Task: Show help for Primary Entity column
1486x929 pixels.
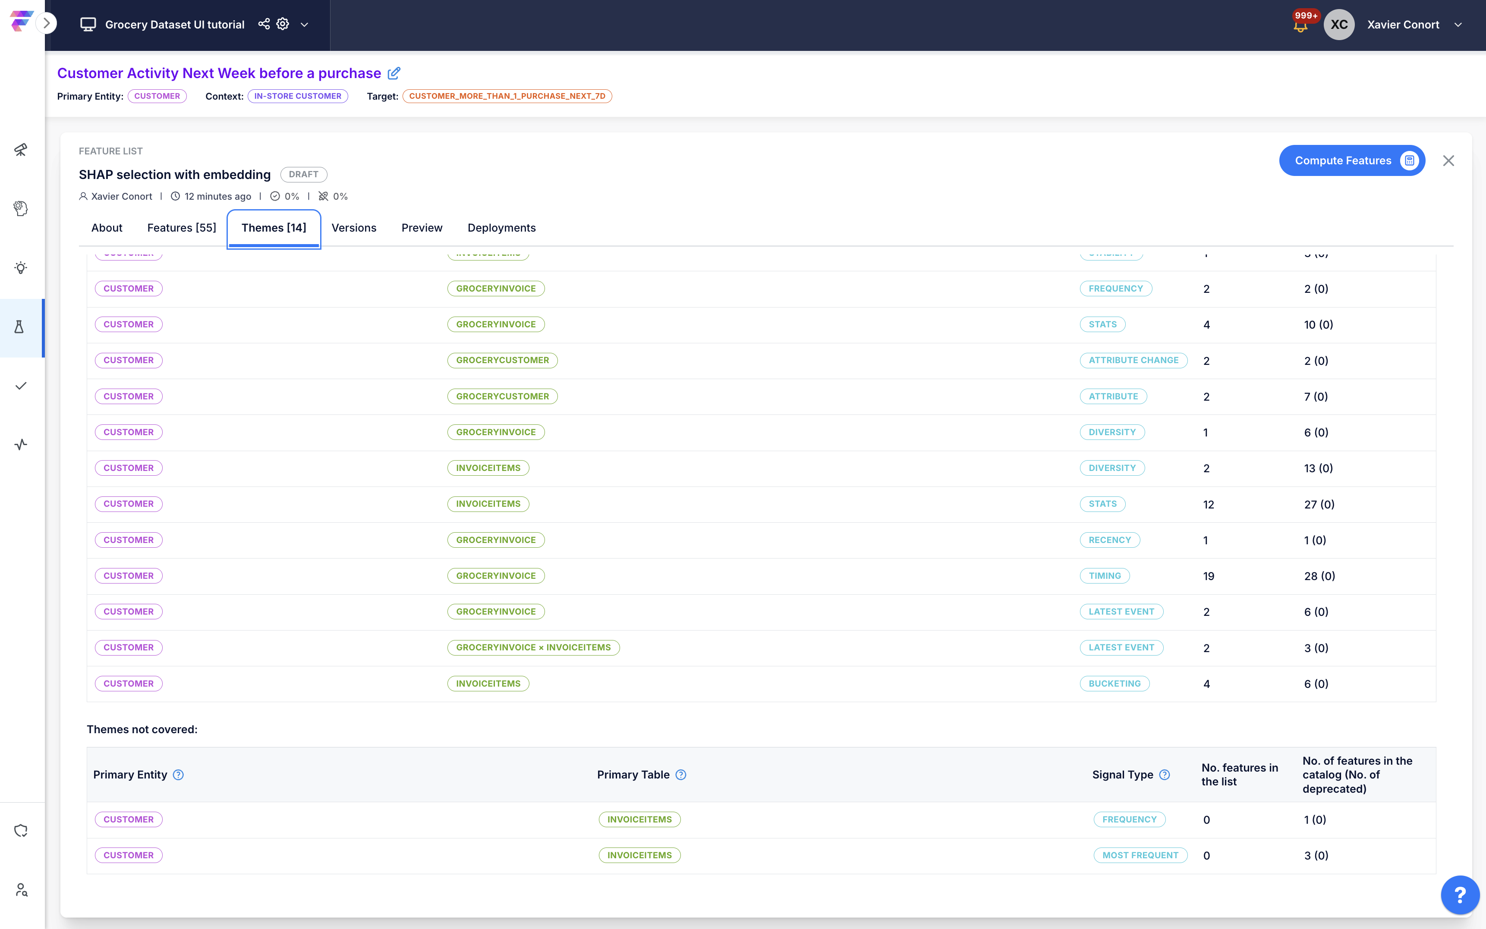Action: point(178,775)
